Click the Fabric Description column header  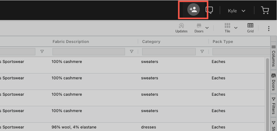click(71, 41)
